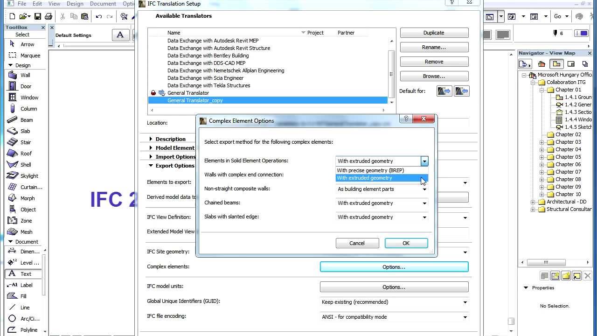The height and width of the screenshot is (336, 597).
Task: Collapse the Chapter 01 folder
Action: click(x=541, y=90)
